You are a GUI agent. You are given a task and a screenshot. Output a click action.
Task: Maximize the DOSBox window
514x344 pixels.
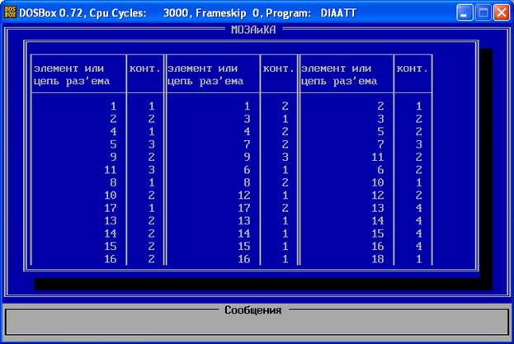tap(483, 12)
